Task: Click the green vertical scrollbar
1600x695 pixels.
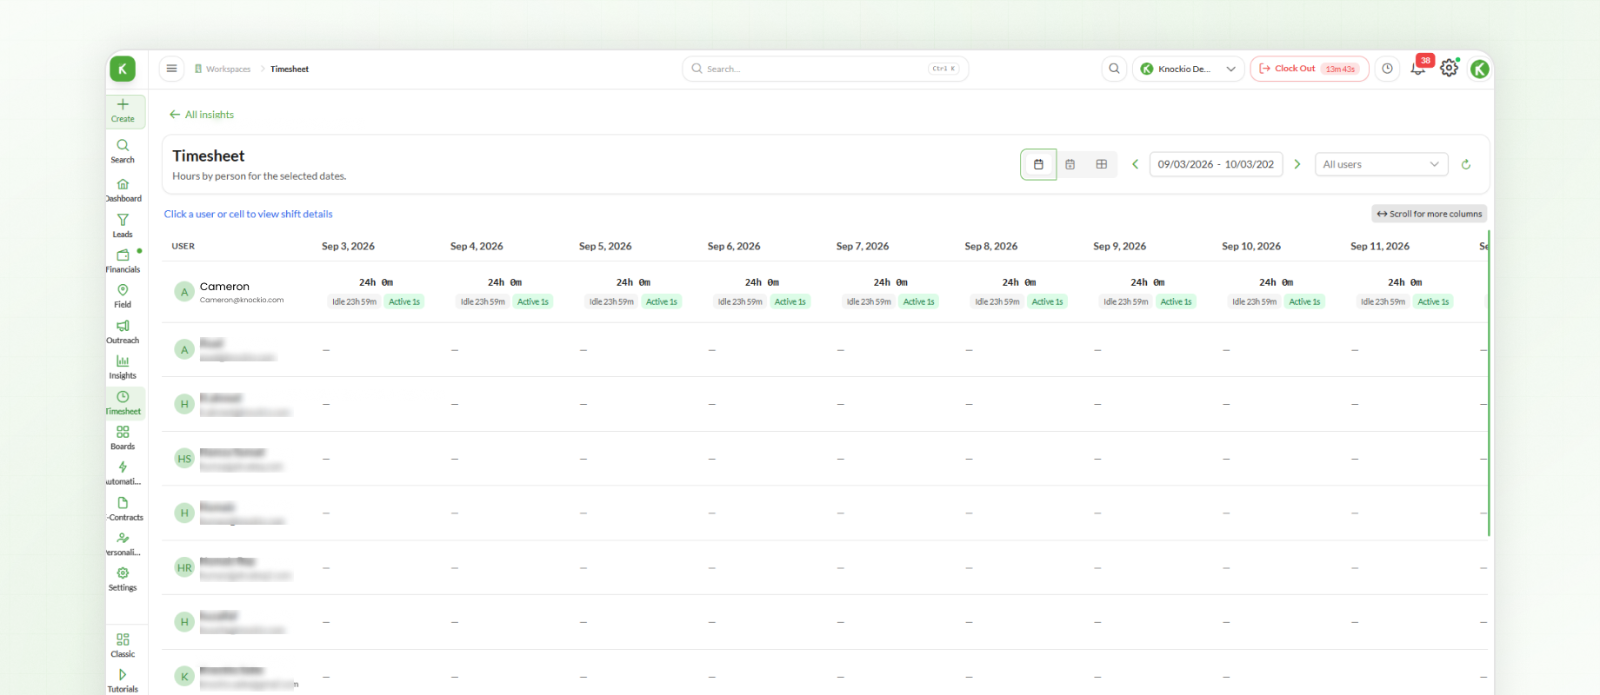Action: (x=1489, y=382)
